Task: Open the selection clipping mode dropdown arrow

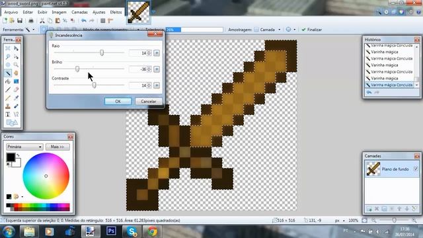Action: [294, 29]
